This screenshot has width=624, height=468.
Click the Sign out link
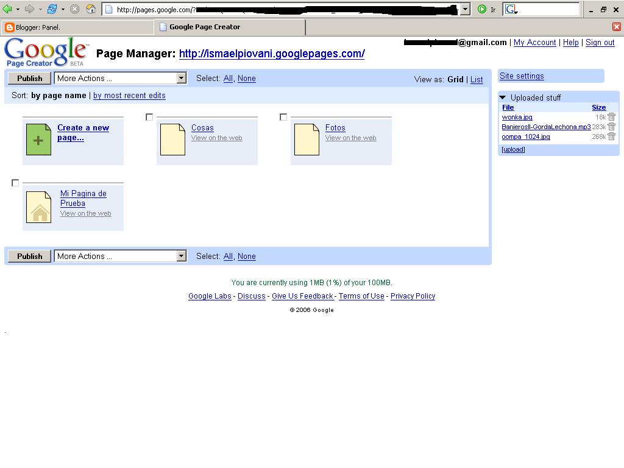coord(600,43)
